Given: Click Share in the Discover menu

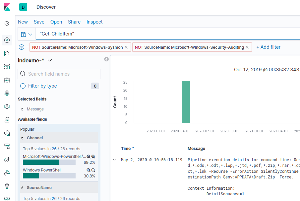Looking at the screenshot, I should pyautogui.click(x=74, y=22).
